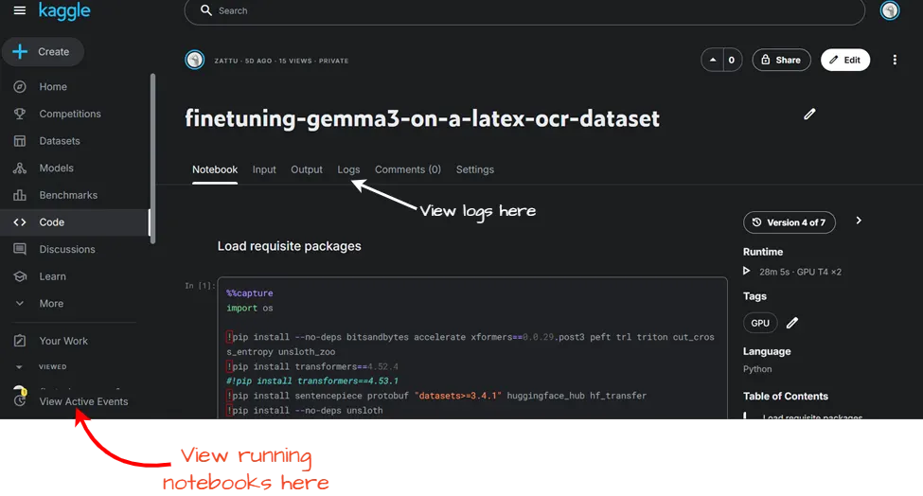Click the Home compass icon

(x=20, y=87)
